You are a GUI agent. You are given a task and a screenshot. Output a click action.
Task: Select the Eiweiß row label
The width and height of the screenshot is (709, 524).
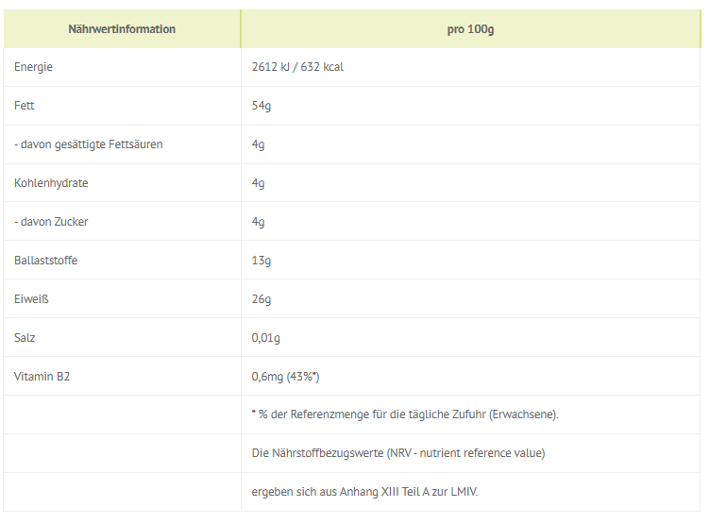(x=31, y=299)
